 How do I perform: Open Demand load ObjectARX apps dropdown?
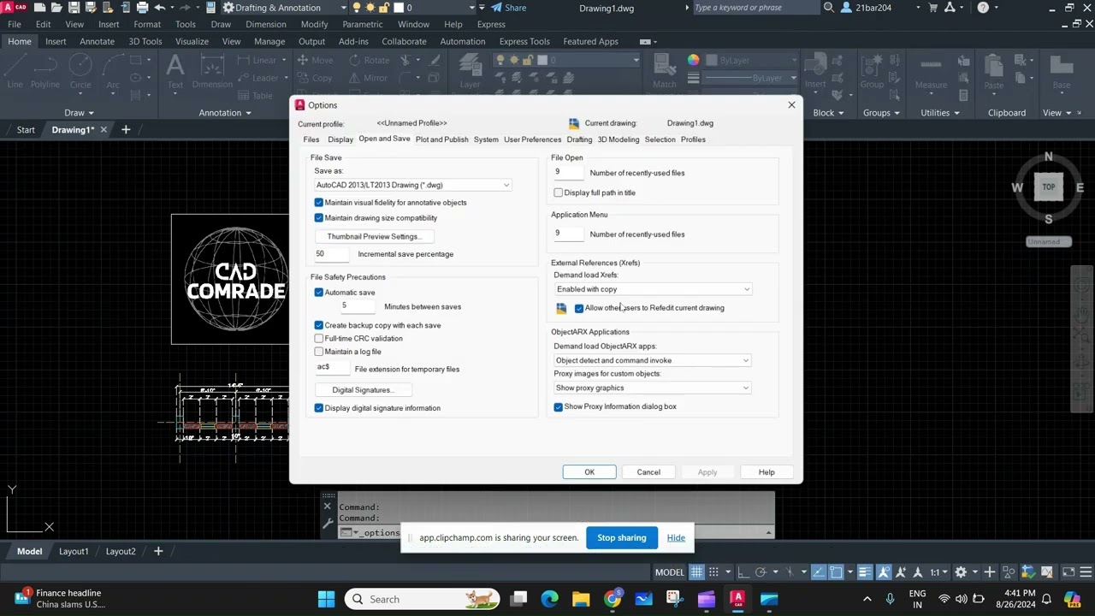[653, 360]
